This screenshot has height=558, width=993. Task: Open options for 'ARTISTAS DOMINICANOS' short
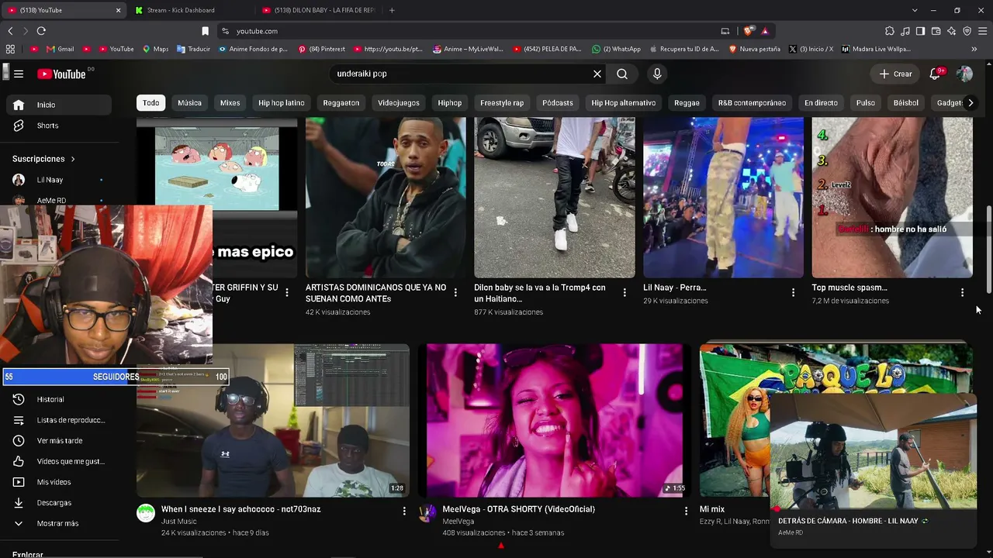click(x=455, y=292)
